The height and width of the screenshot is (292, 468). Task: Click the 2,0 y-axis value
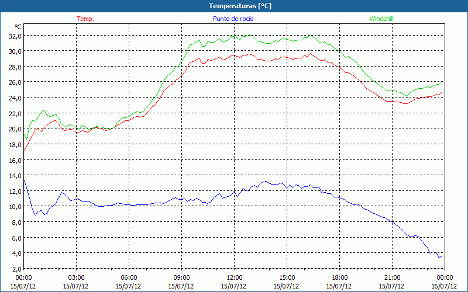pyautogui.click(x=16, y=269)
